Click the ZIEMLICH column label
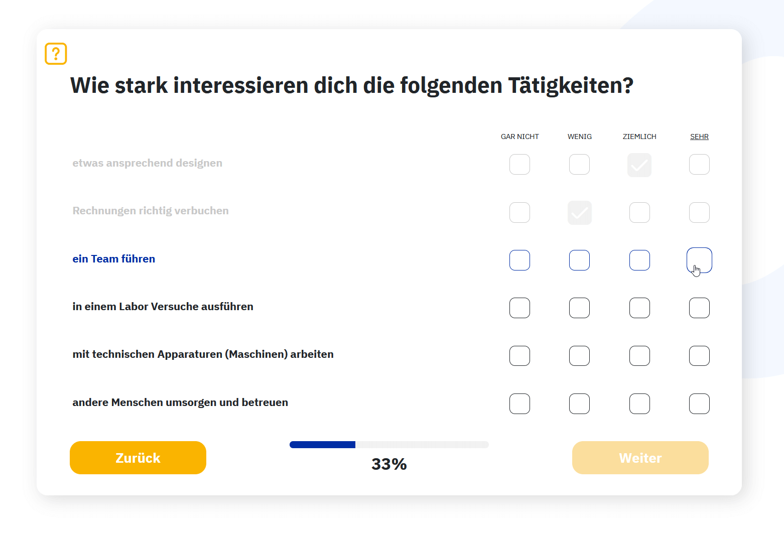The width and height of the screenshot is (784, 537). (x=639, y=136)
